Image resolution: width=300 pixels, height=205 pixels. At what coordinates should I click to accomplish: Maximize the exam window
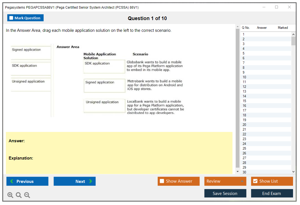(277, 7)
